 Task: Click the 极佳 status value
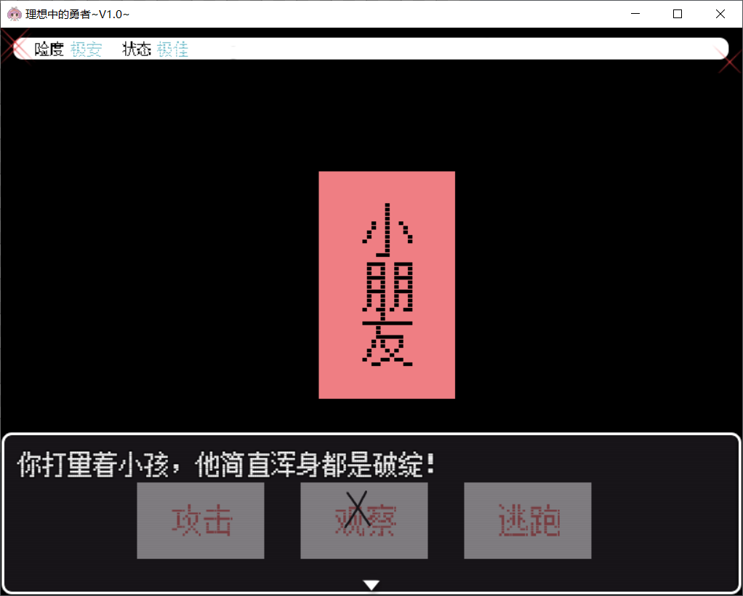(173, 49)
